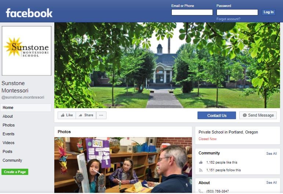The height and width of the screenshot is (194, 283).
Task: Focus the Password input field
Action: point(237,12)
